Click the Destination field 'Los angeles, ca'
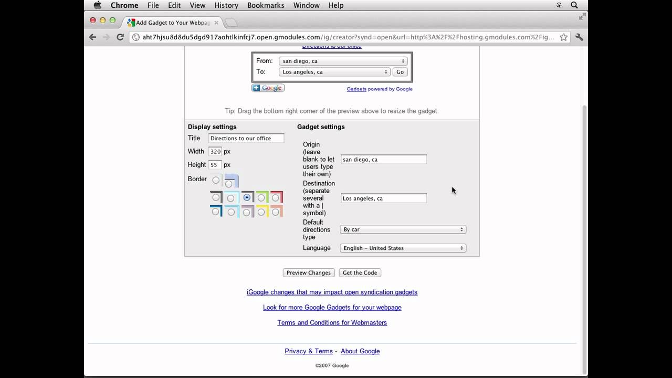 384,198
